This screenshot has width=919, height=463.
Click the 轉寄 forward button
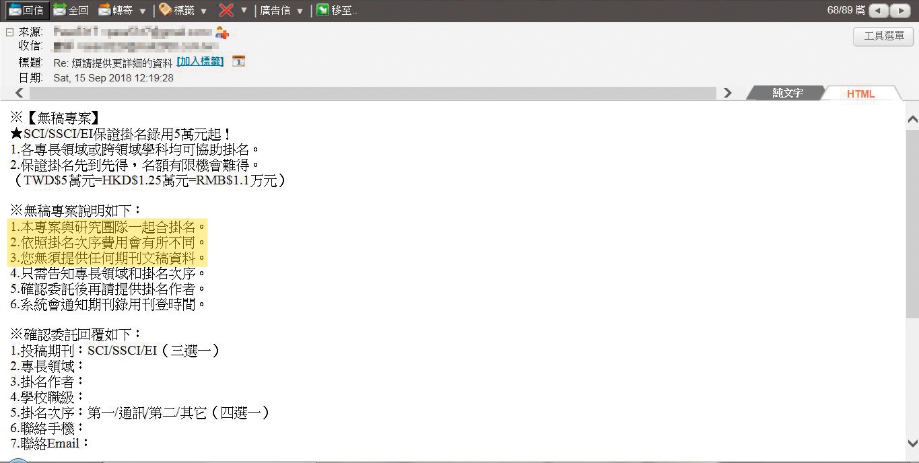(x=115, y=10)
